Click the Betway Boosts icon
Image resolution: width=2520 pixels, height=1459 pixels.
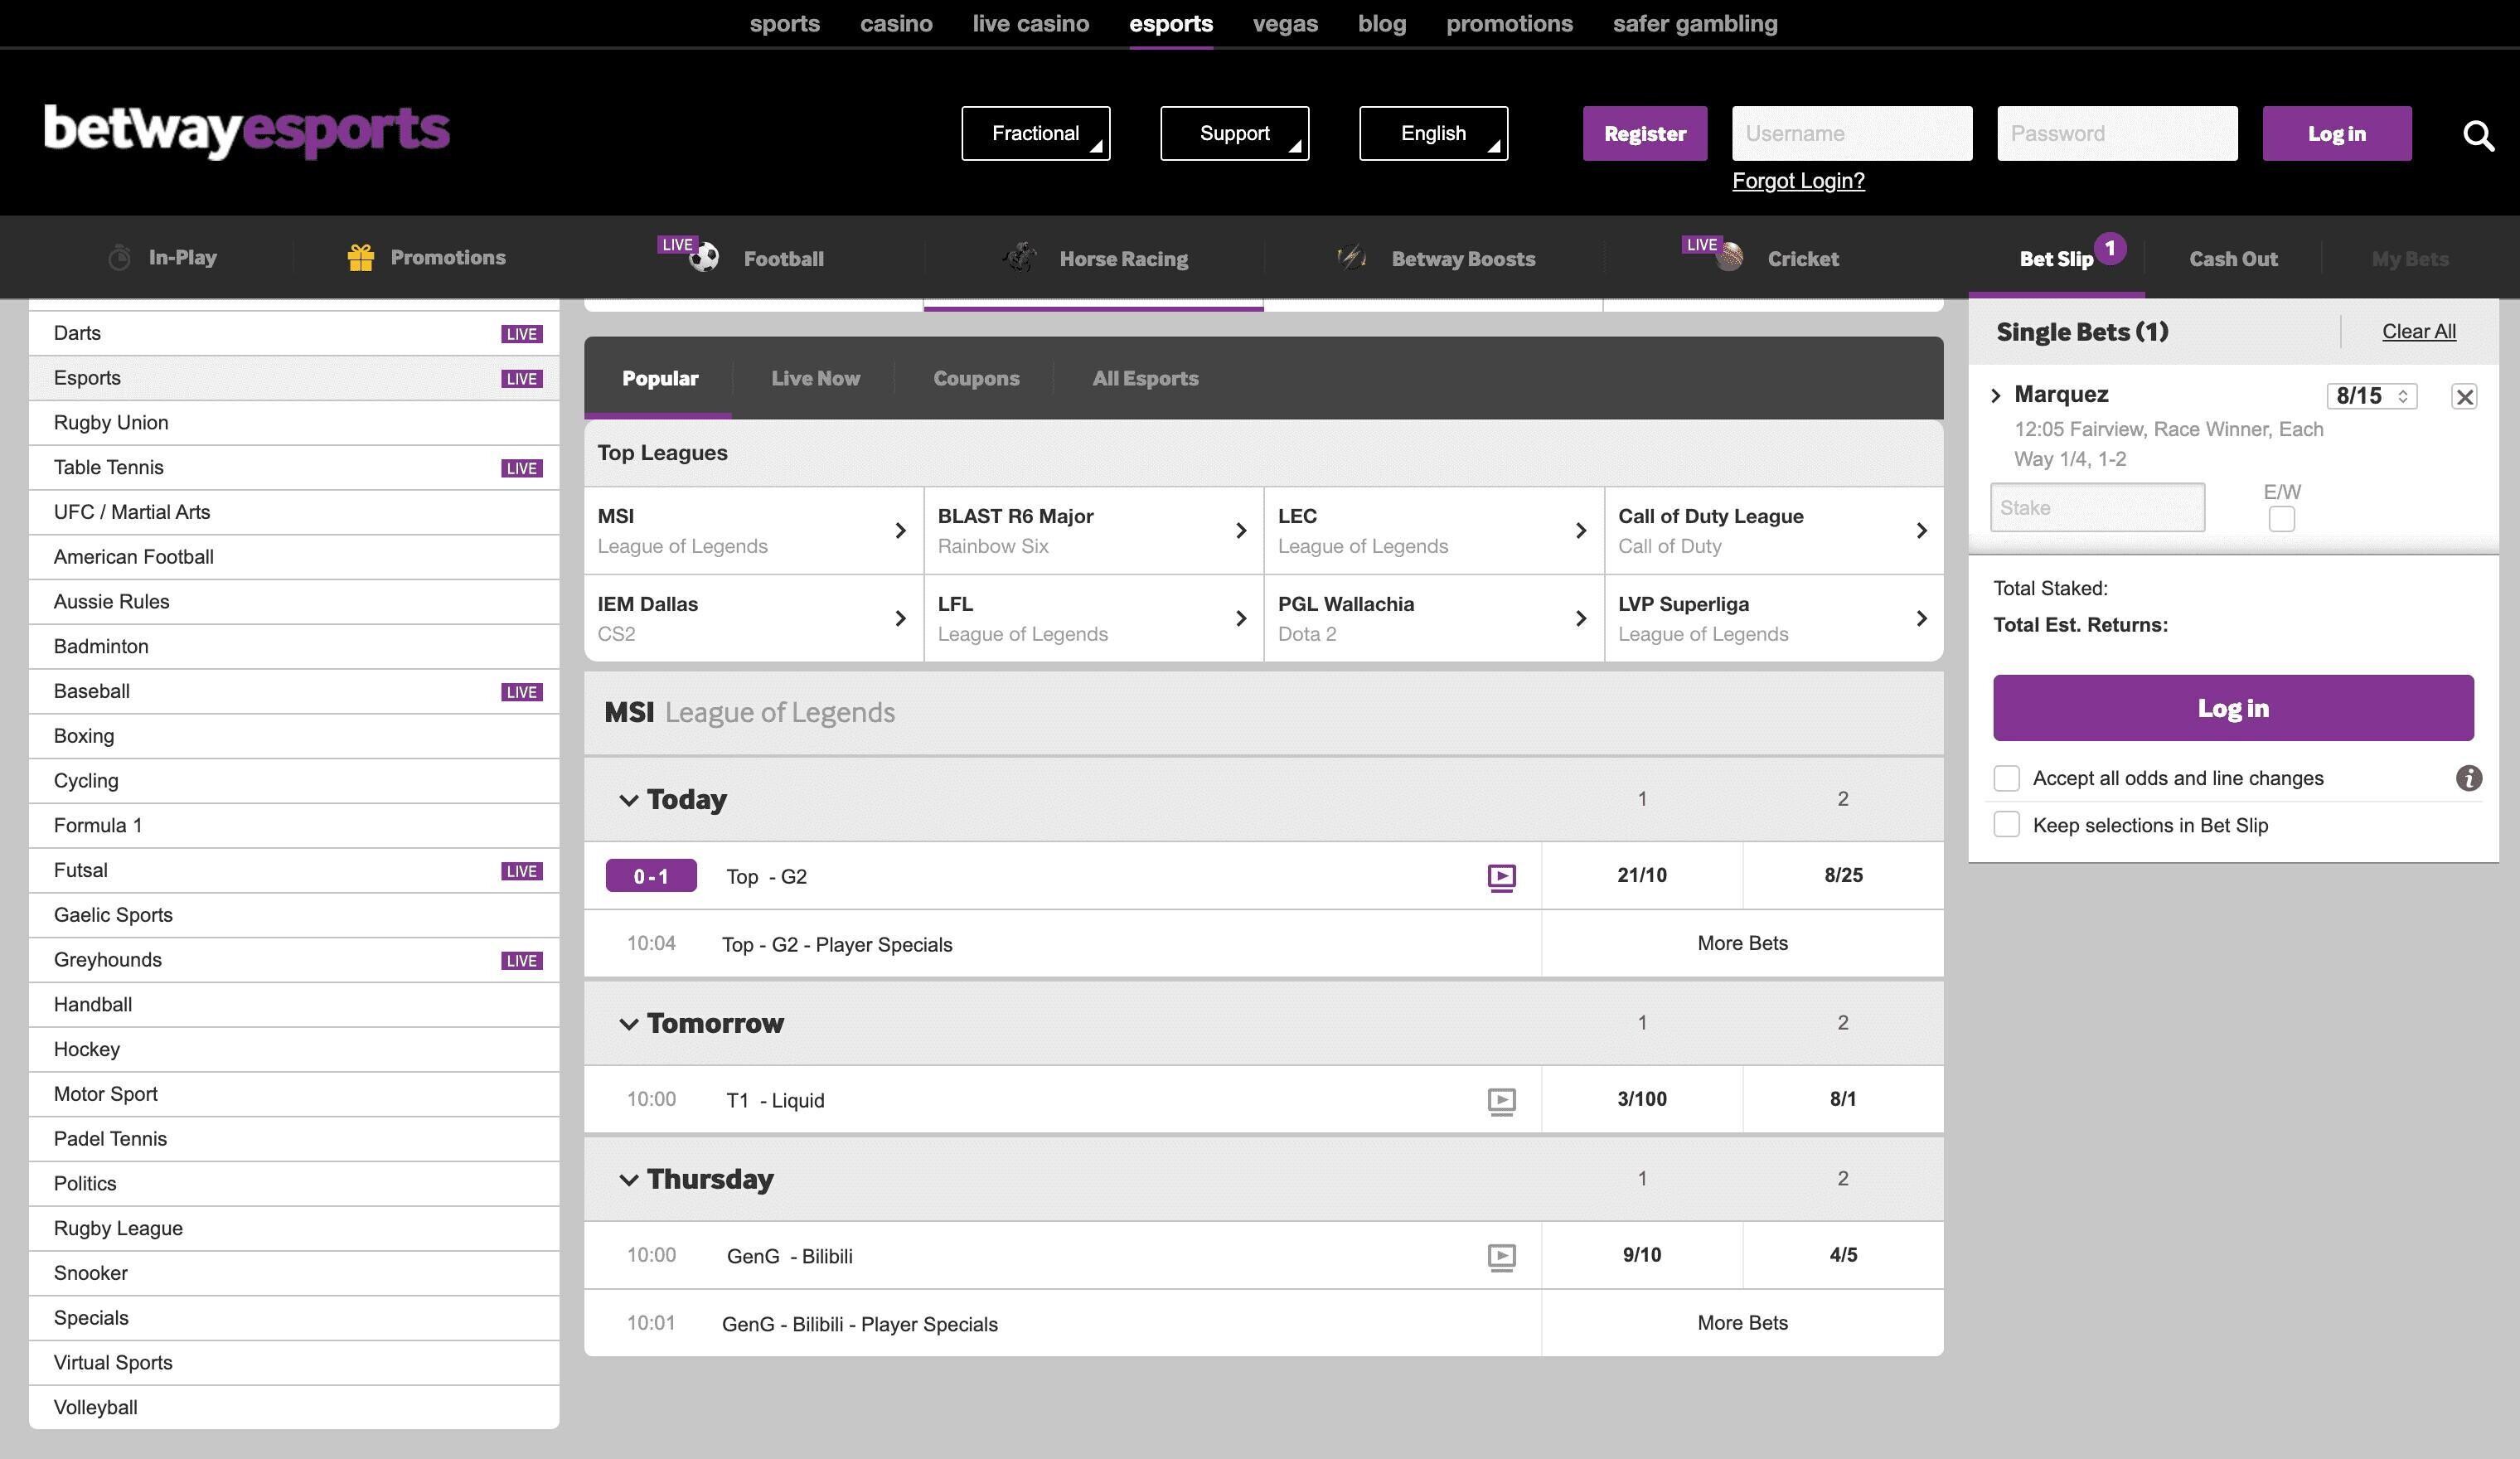(x=1351, y=258)
